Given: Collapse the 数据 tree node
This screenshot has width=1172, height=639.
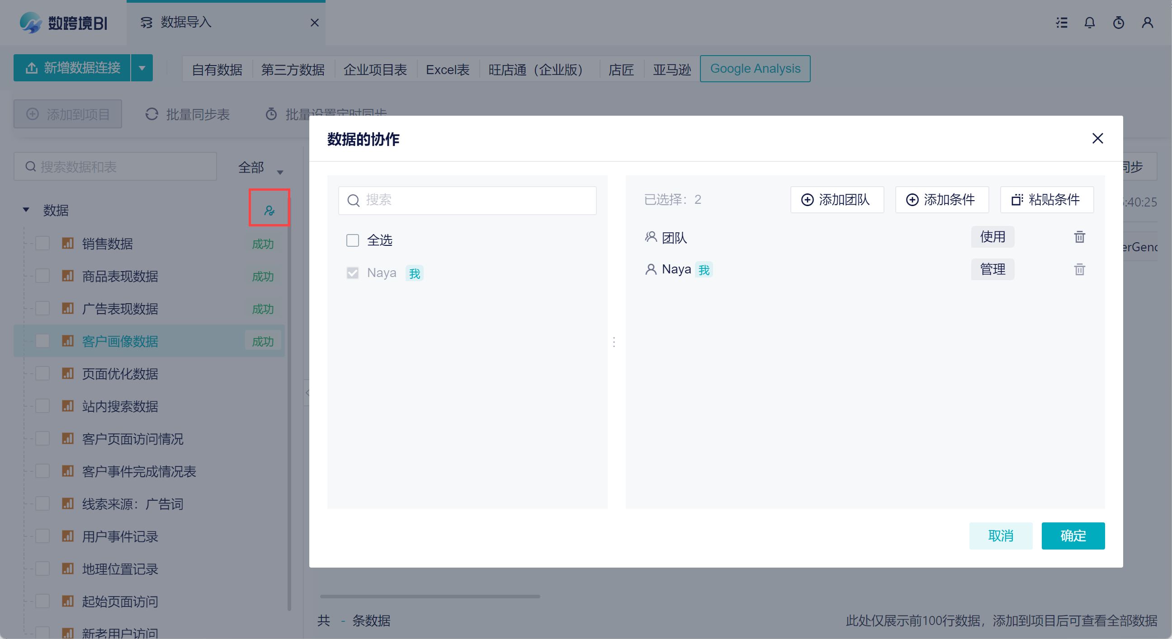Looking at the screenshot, I should [26, 210].
